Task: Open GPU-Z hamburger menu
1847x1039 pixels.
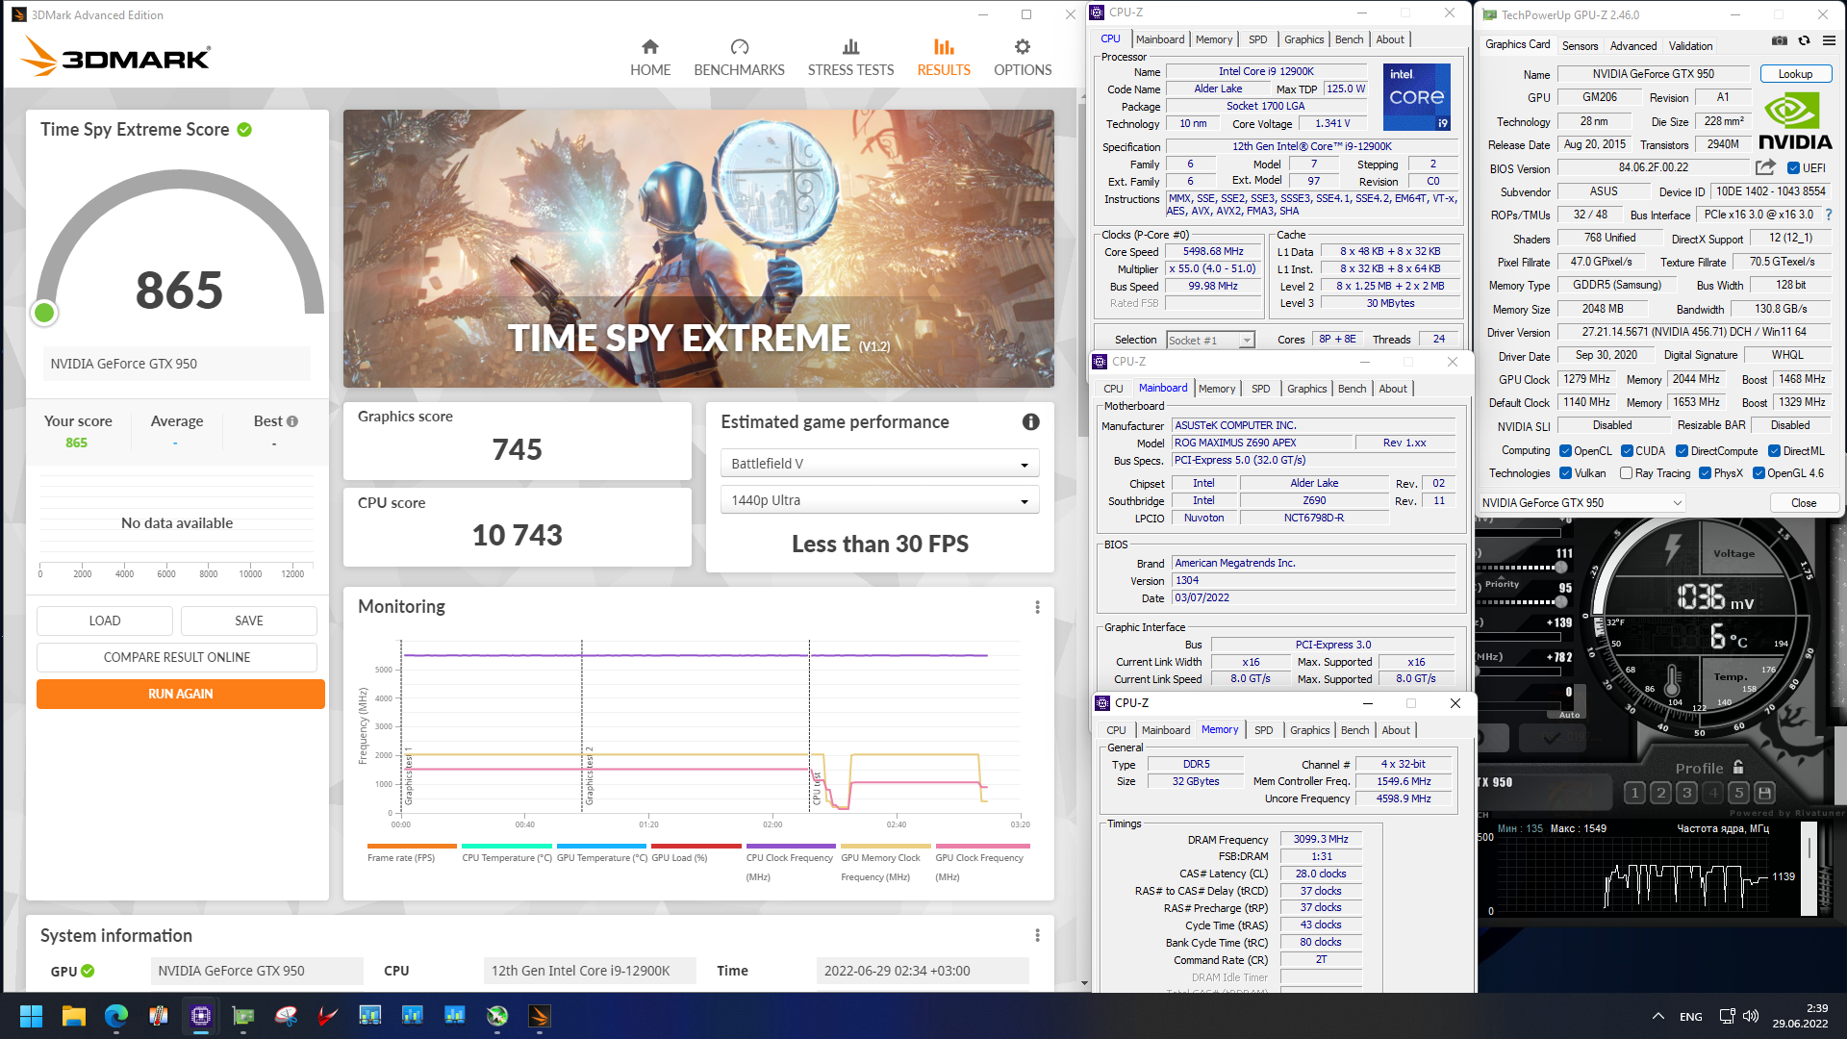Action: [x=1829, y=40]
